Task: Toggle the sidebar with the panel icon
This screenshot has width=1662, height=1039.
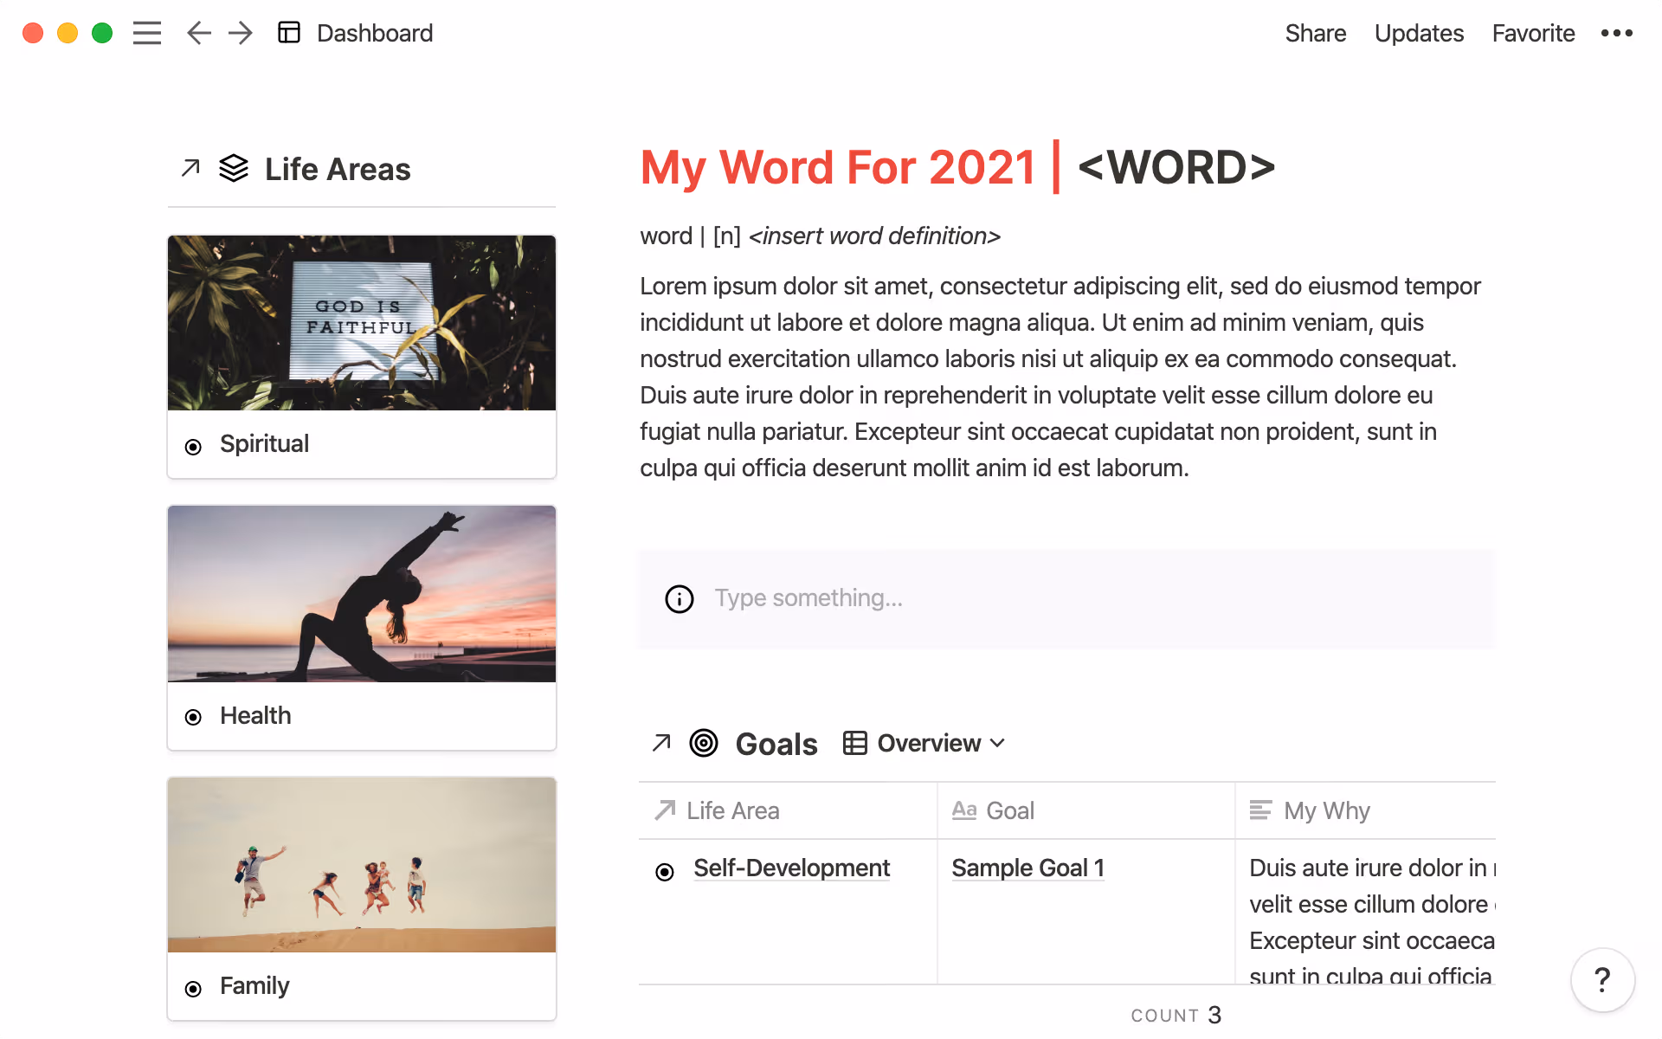Action: 289,33
